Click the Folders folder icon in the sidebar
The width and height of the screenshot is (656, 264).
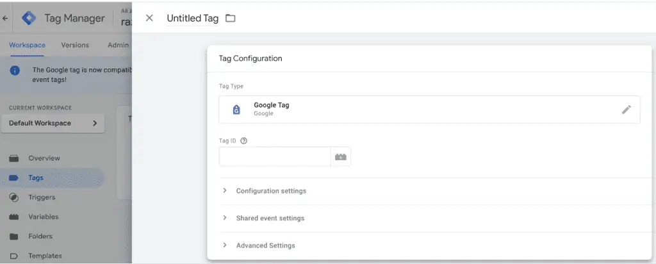click(x=14, y=236)
